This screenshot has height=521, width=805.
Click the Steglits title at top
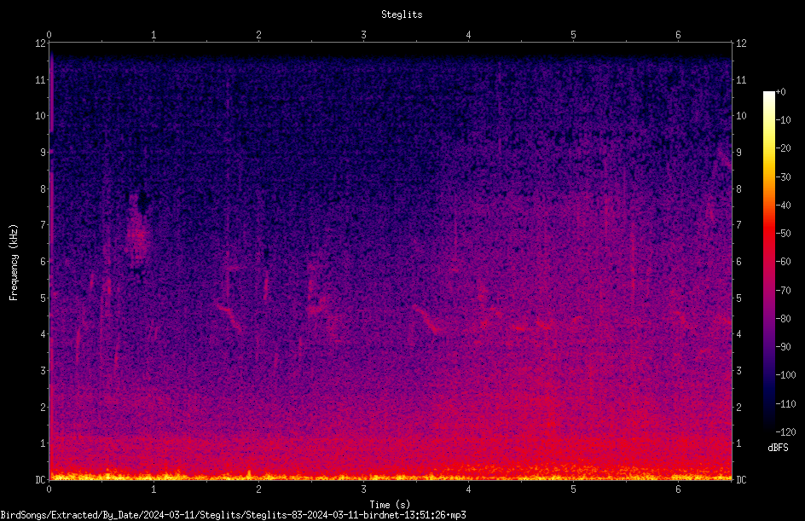click(402, 14)
